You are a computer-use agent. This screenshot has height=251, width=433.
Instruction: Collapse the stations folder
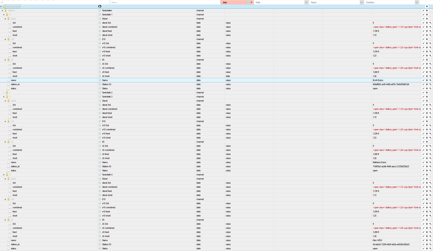3,10
